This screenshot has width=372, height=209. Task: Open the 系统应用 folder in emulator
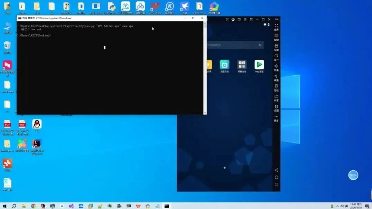(242, 66)
